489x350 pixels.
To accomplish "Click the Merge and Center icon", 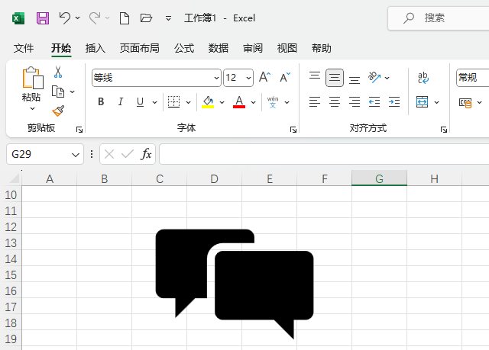I will tap(423, 101).
